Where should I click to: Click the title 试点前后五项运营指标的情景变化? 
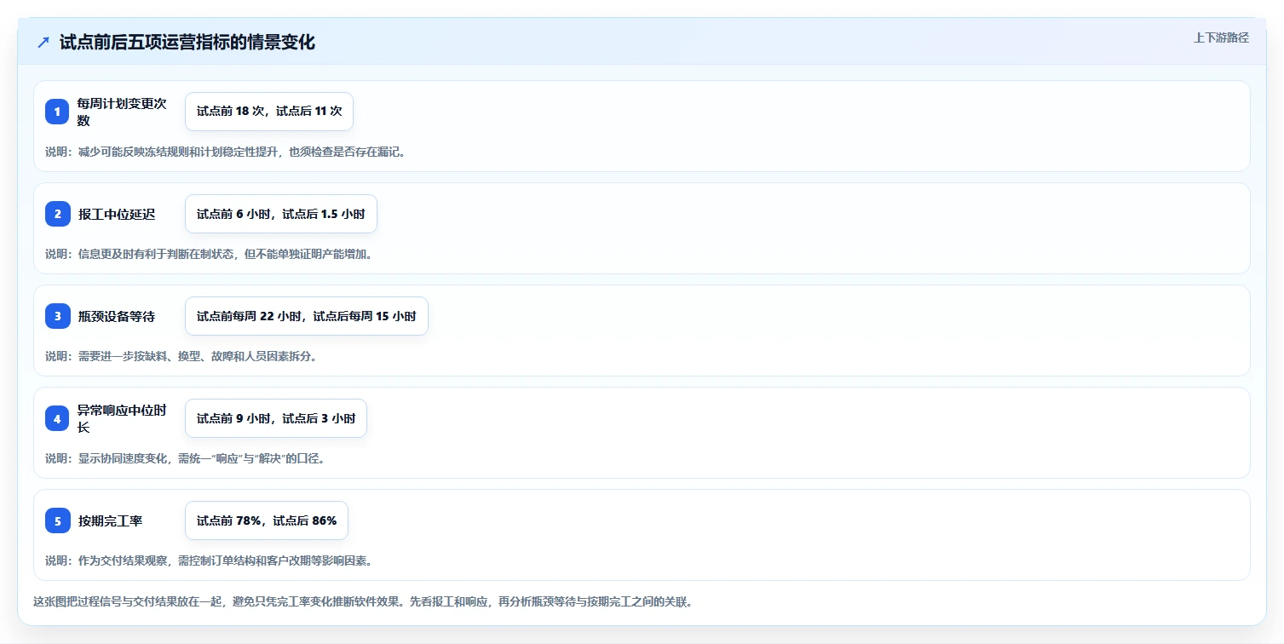tap(187, 43)
